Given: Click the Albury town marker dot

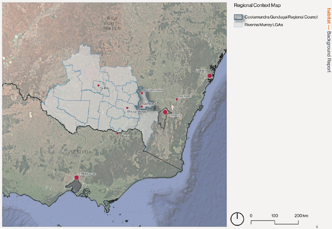Looking at the screenshot, I should tap(117, 134).
